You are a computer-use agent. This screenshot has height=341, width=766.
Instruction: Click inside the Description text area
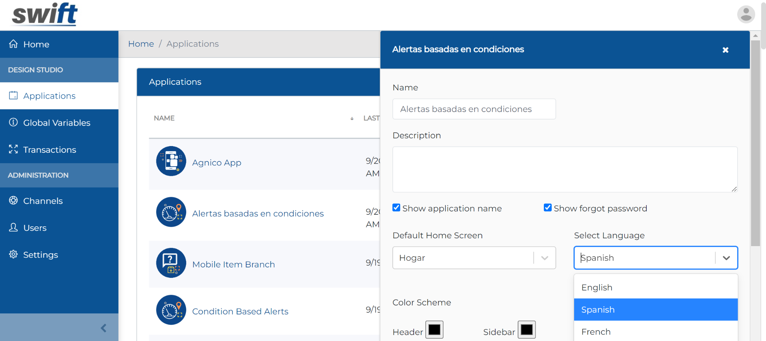click(564, 169)
